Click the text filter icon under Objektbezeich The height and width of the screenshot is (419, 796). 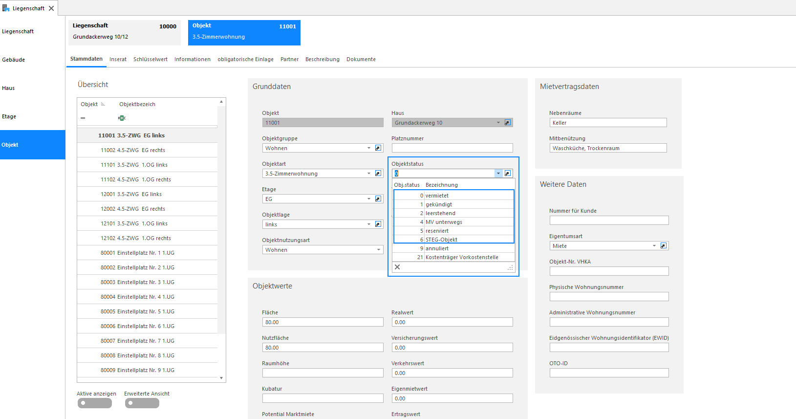click(122, 118)
